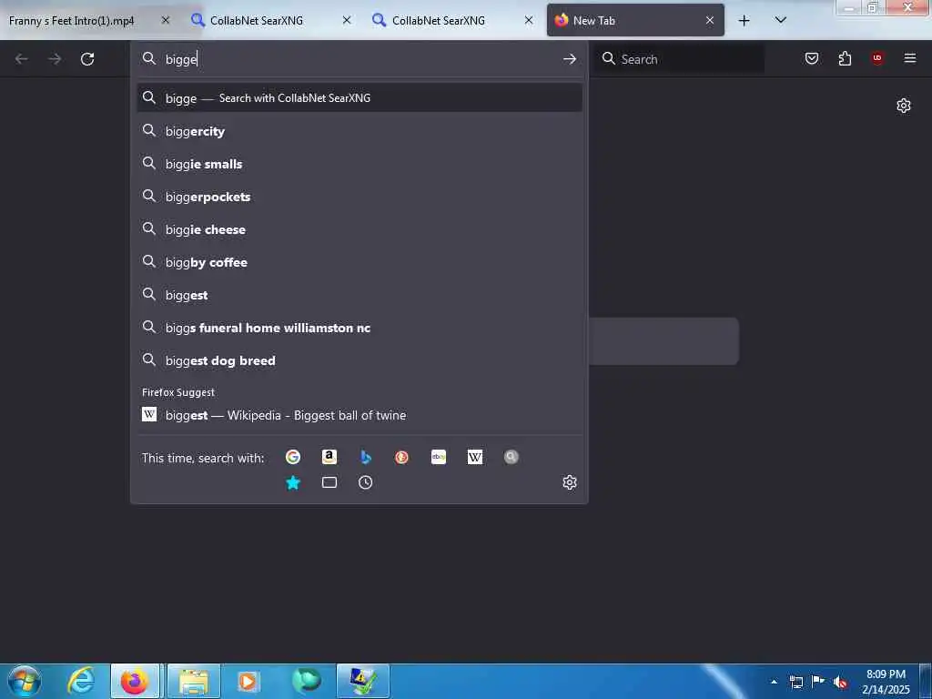Open Wikipedia Biggest ball of twine suggestion

pyautogui.click(x=359, y=415)
